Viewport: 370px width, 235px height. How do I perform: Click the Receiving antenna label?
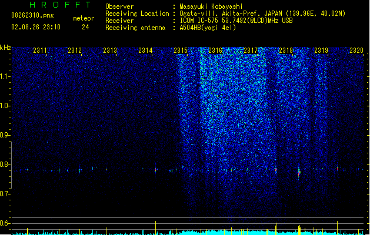[x=135, y=28]
